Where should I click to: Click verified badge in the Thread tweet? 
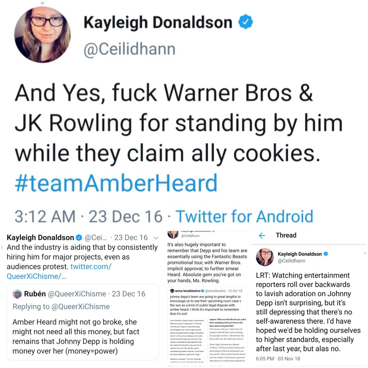pos(326,254)
